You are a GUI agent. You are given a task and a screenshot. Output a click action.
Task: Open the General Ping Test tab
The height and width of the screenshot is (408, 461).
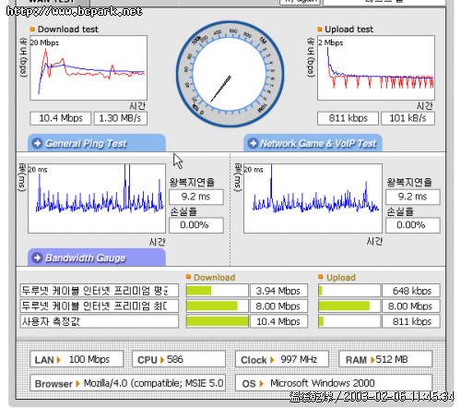[97, 143]
